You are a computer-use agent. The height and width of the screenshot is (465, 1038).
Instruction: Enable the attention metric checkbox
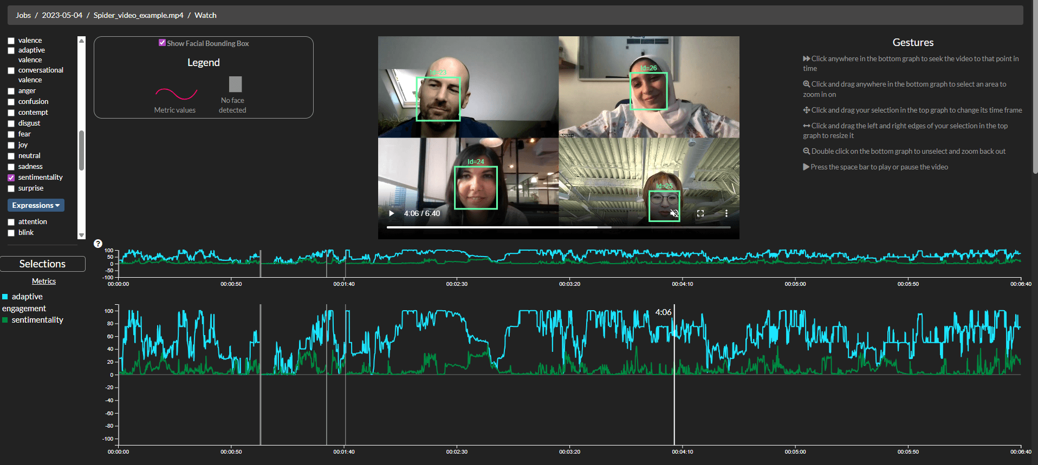(11, 222)
